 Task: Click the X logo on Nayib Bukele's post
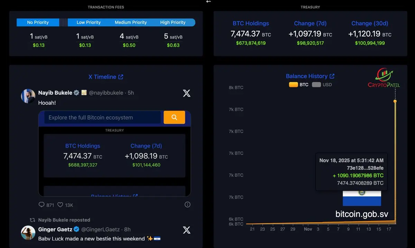pos(186,93)
